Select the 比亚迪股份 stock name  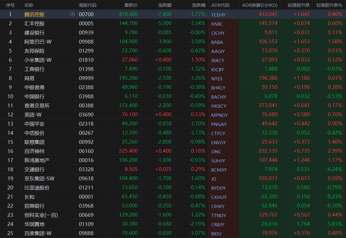tap(37, 188)
